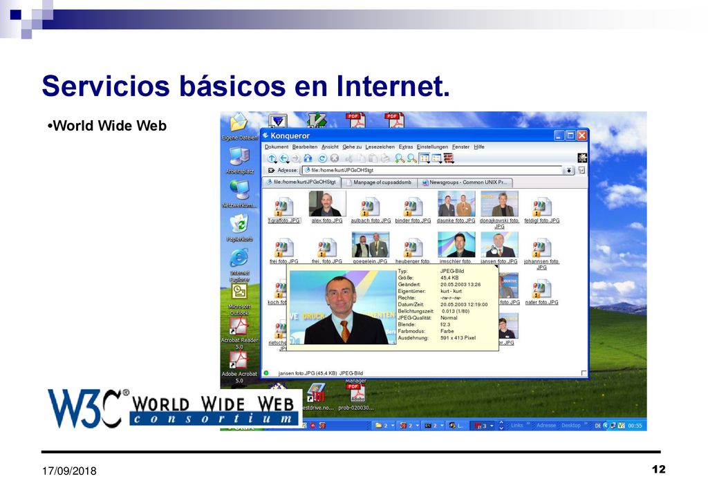Open the Gehe zu menu
The height and width of the screenshot is (490, 708).
352,147
